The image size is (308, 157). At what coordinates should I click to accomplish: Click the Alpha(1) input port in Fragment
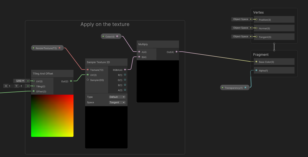coord(256,70)
